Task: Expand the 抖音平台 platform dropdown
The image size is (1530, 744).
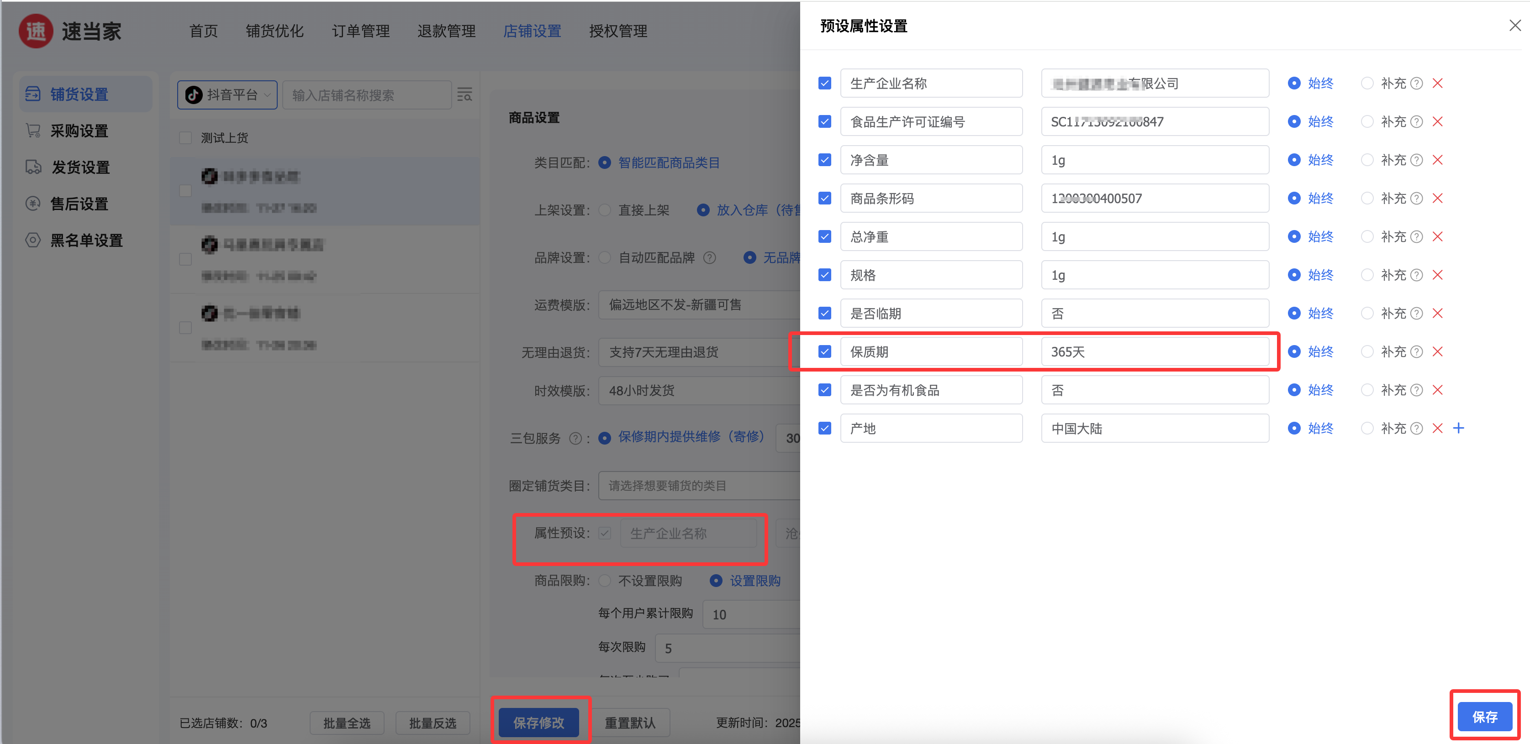Action: (227, 95)
